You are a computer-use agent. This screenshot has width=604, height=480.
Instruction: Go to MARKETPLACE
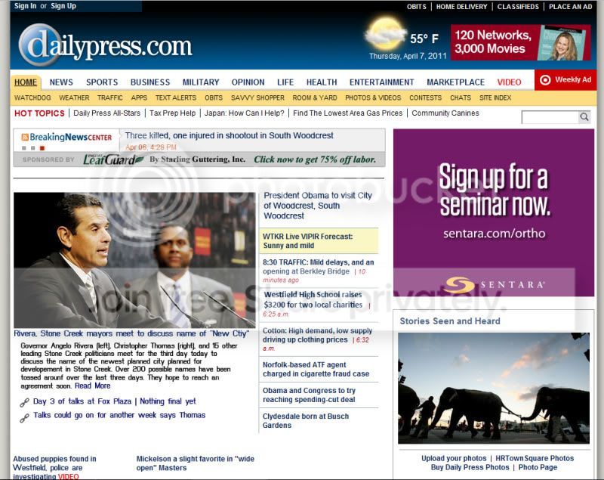456,82
